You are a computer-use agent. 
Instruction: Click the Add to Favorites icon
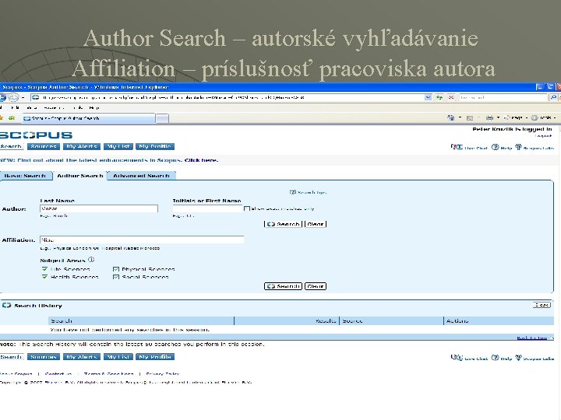click(12, 118)
